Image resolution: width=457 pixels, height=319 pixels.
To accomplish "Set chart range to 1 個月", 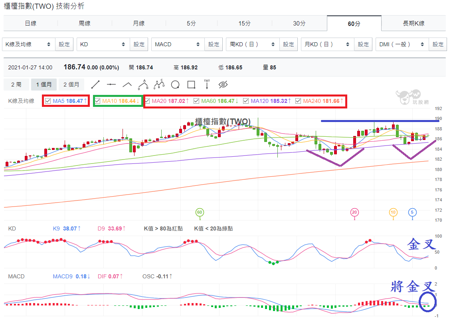I will coord(44,85).
